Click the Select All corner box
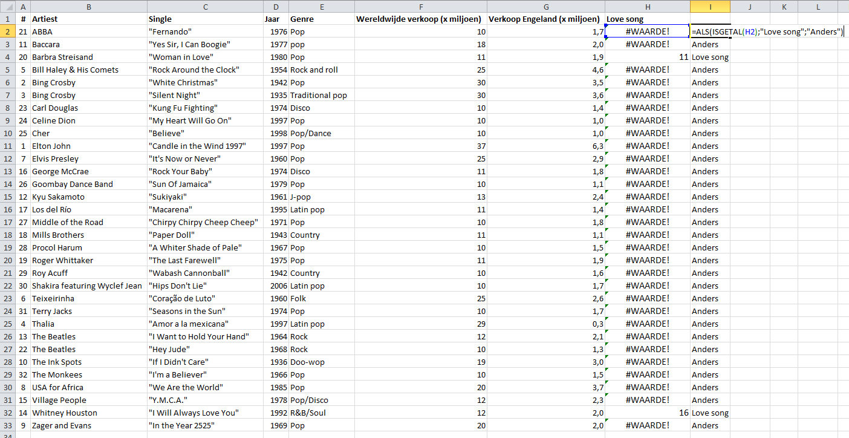Screen dimensions: 849x438 tap(8, 7)
